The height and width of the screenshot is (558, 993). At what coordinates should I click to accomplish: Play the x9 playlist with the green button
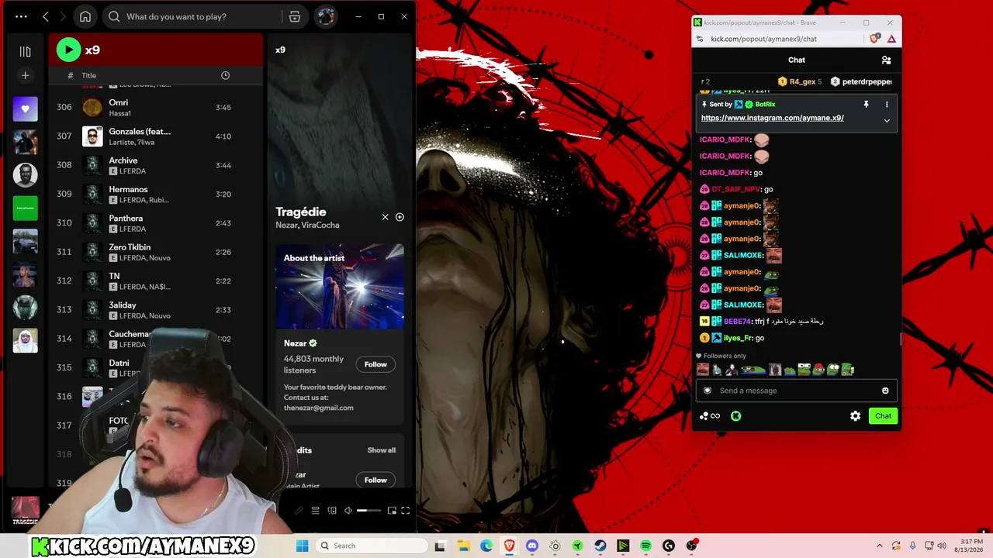68,50
